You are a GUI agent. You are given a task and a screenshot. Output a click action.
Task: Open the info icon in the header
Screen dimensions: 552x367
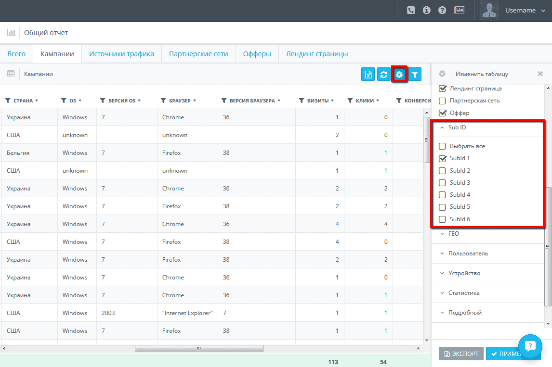pos(427,10)
